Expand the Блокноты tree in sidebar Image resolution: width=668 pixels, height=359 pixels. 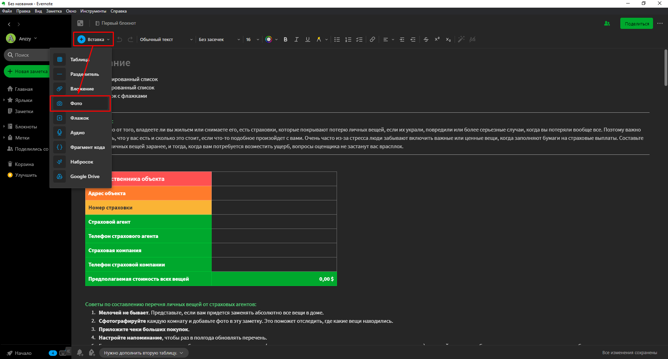4,127
